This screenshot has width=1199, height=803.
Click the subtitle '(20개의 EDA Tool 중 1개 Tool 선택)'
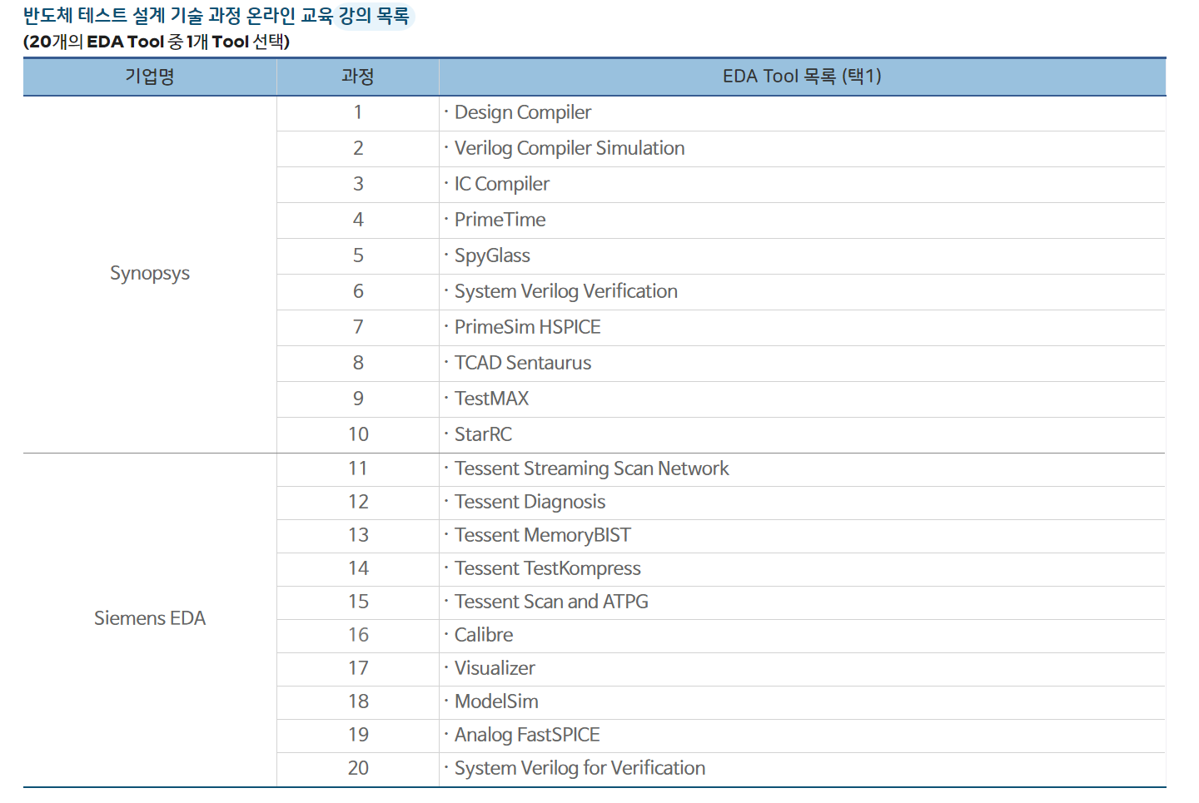(157, 42)
